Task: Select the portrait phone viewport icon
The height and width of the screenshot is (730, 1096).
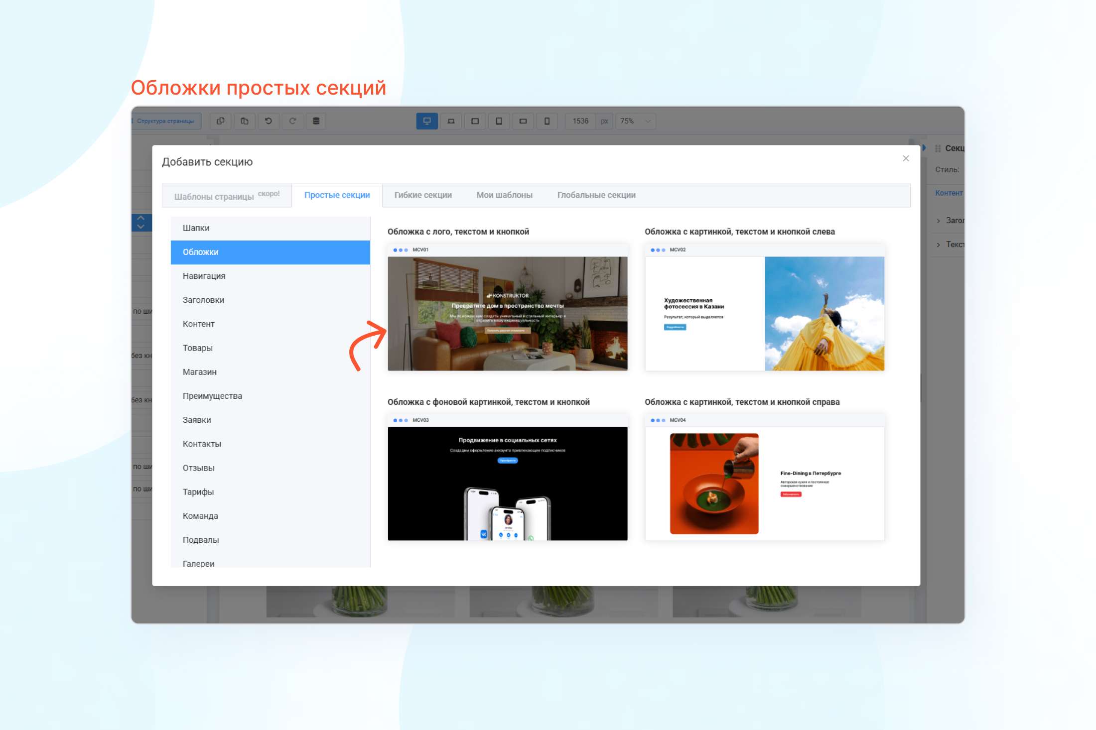Action: tap(547, 121)
